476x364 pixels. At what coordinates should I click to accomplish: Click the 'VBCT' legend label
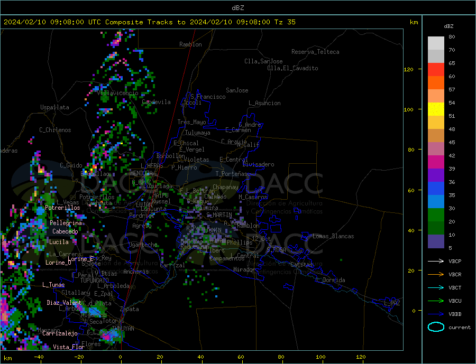coord(455,287)
